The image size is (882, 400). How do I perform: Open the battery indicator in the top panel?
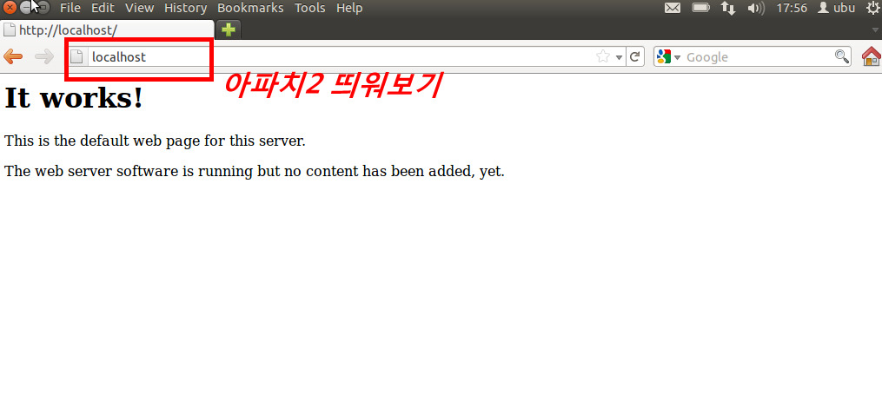tap(700, 9)
